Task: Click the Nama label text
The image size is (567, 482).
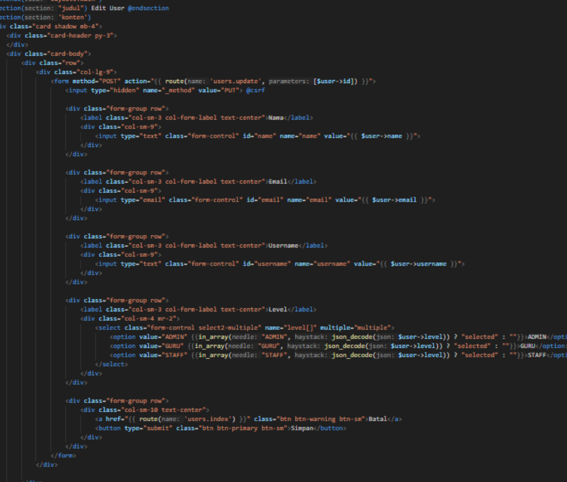Action: tap(277, 117)
